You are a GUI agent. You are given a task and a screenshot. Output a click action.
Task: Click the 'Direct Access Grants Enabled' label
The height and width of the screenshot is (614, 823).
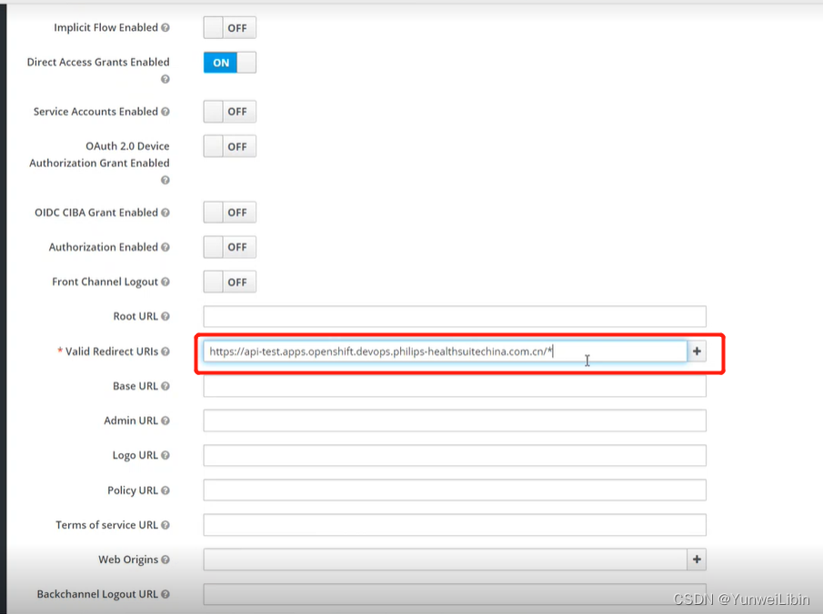[98, 63]
